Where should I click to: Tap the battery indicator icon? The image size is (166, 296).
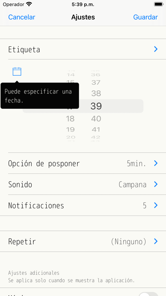(x=158, y=4)
